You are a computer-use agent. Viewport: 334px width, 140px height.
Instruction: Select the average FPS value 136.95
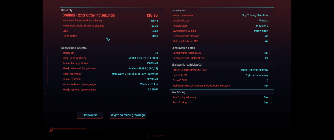click(x=152, y=15)
